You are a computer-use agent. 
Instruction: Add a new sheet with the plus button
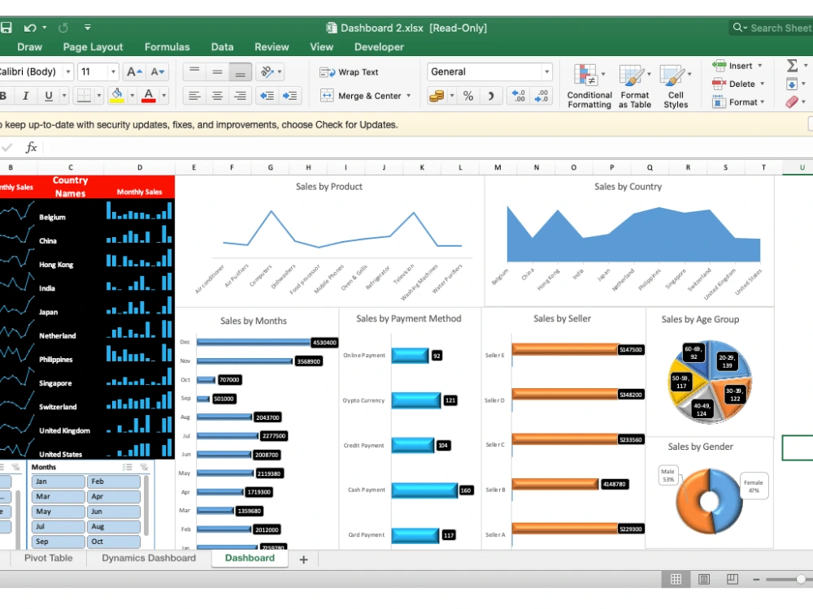tap(303, 558)
